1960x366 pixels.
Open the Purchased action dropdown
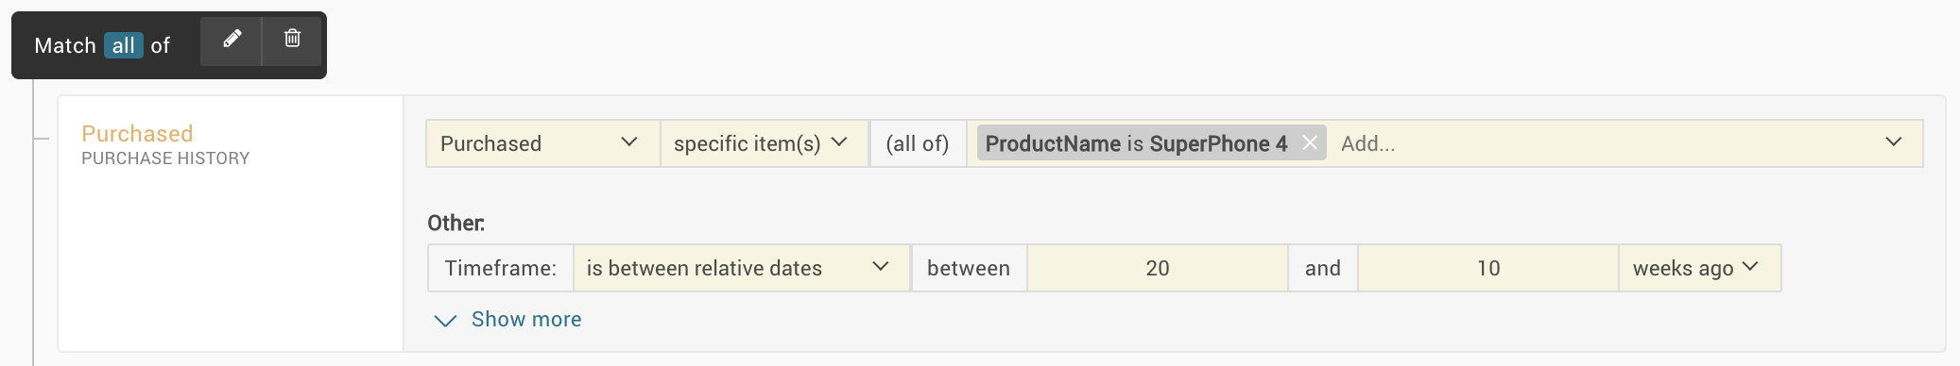click(542, 143)
